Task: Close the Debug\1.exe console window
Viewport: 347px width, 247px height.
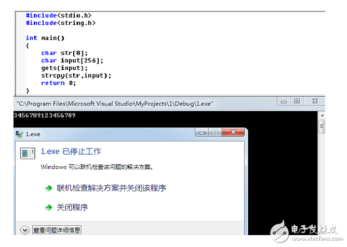Action: pyautogui.click(x=315, y=102)
